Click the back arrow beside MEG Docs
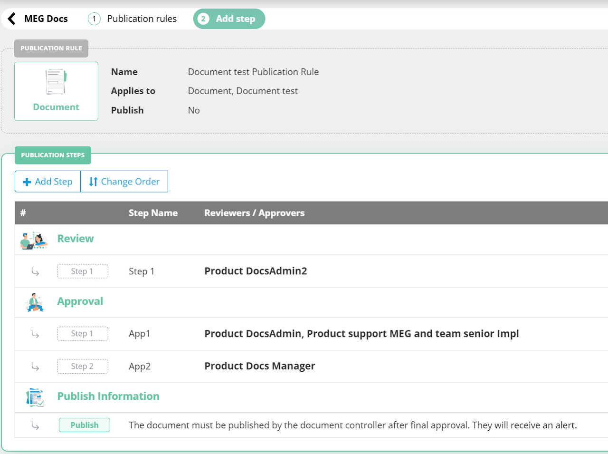 12,19
